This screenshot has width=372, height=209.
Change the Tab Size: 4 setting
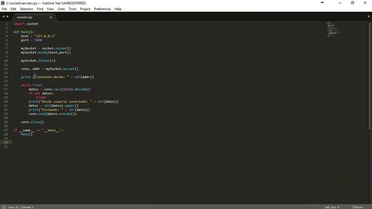tap(332, 207)
